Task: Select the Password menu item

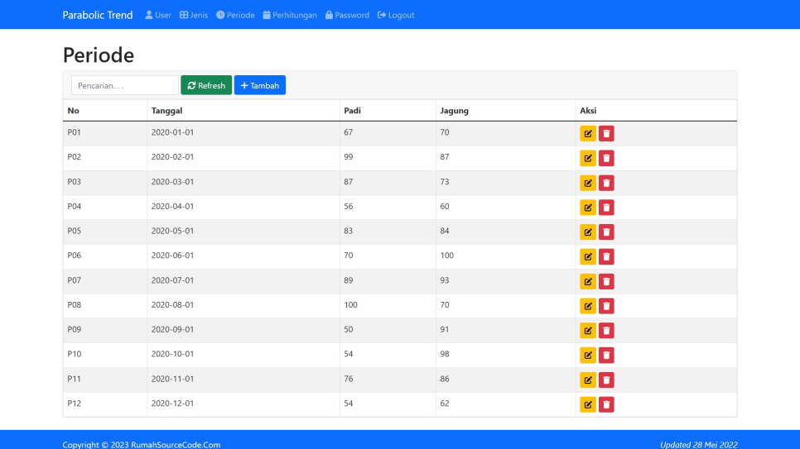Action: pos(348,15)
